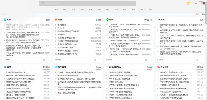Open 百度 实时热点 link
This screenshot has width=207, height=100.
[46, 67]
